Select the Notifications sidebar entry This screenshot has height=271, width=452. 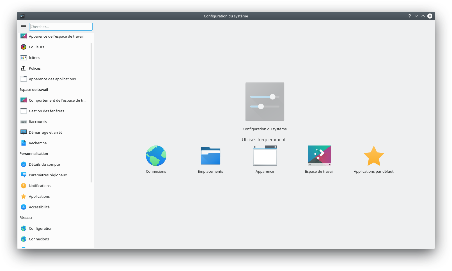point(40,186)
